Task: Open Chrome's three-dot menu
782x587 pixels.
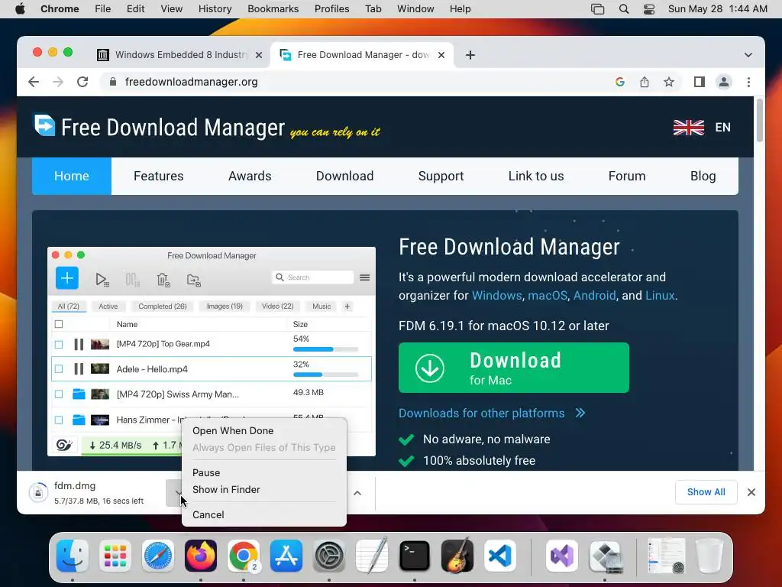Action: (x=748, y=82)
